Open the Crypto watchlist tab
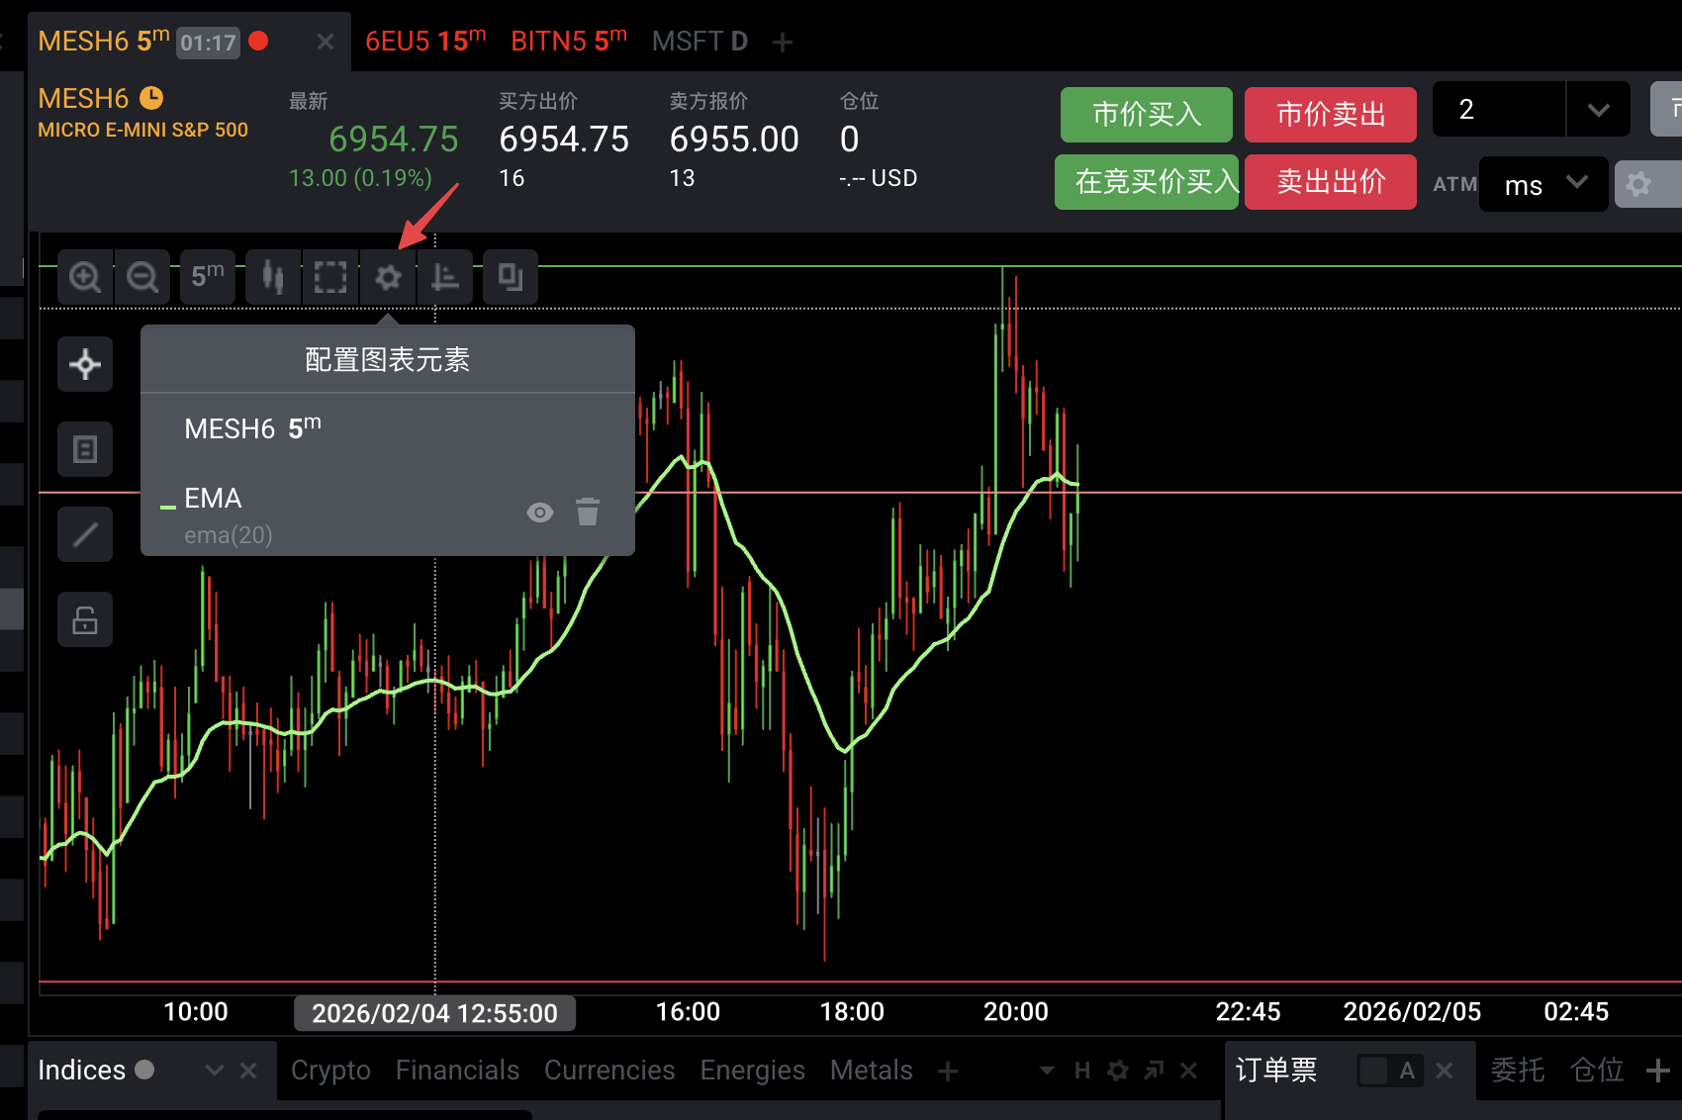 click(x=330, y=1070)
